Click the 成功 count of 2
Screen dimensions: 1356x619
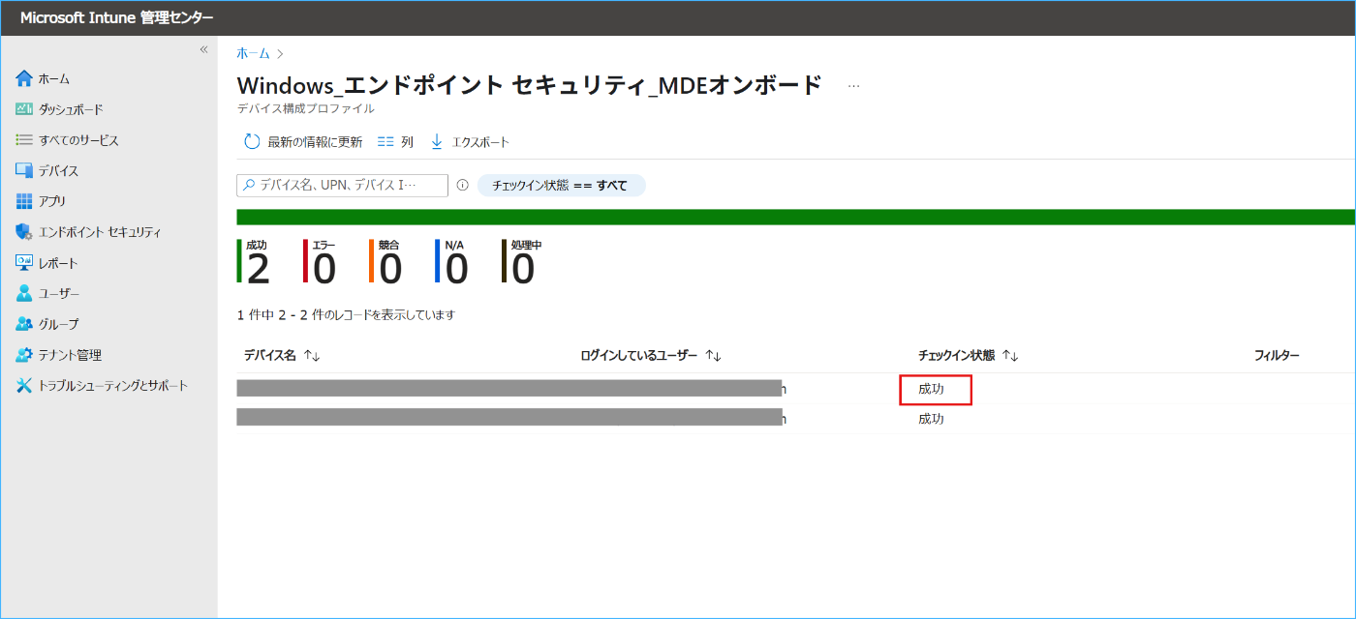pos(258,270)
